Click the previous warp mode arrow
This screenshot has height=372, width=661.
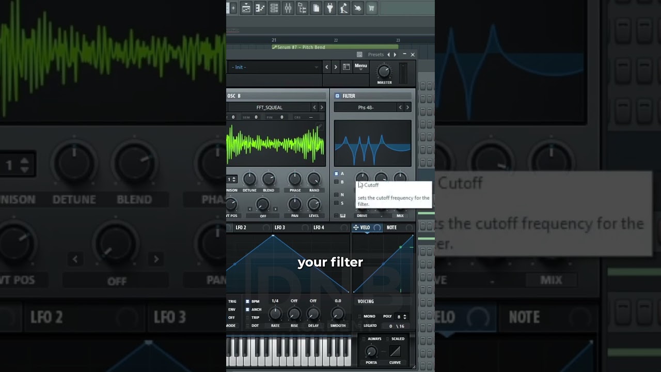pos(250,209)
